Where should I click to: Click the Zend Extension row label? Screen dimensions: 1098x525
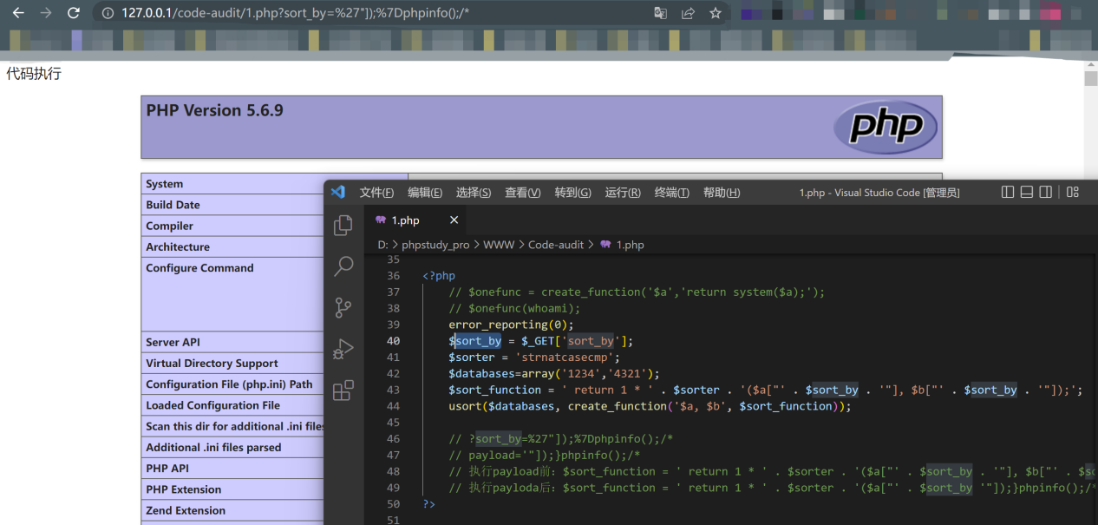tap(185, 510)
